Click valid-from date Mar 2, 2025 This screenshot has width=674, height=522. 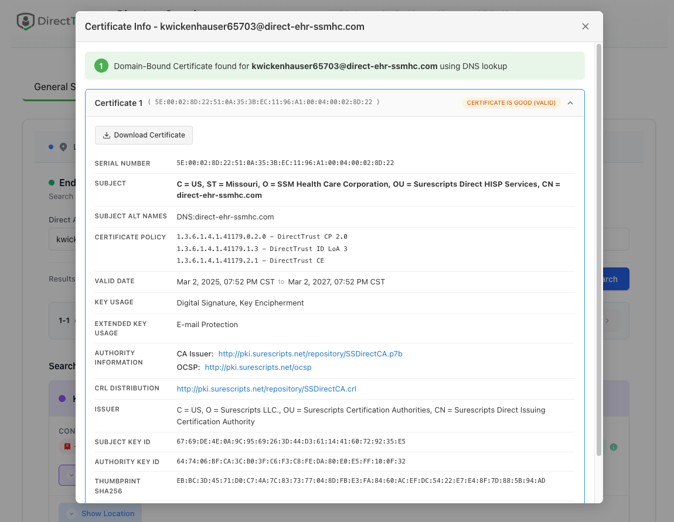[x=226, y=282]
